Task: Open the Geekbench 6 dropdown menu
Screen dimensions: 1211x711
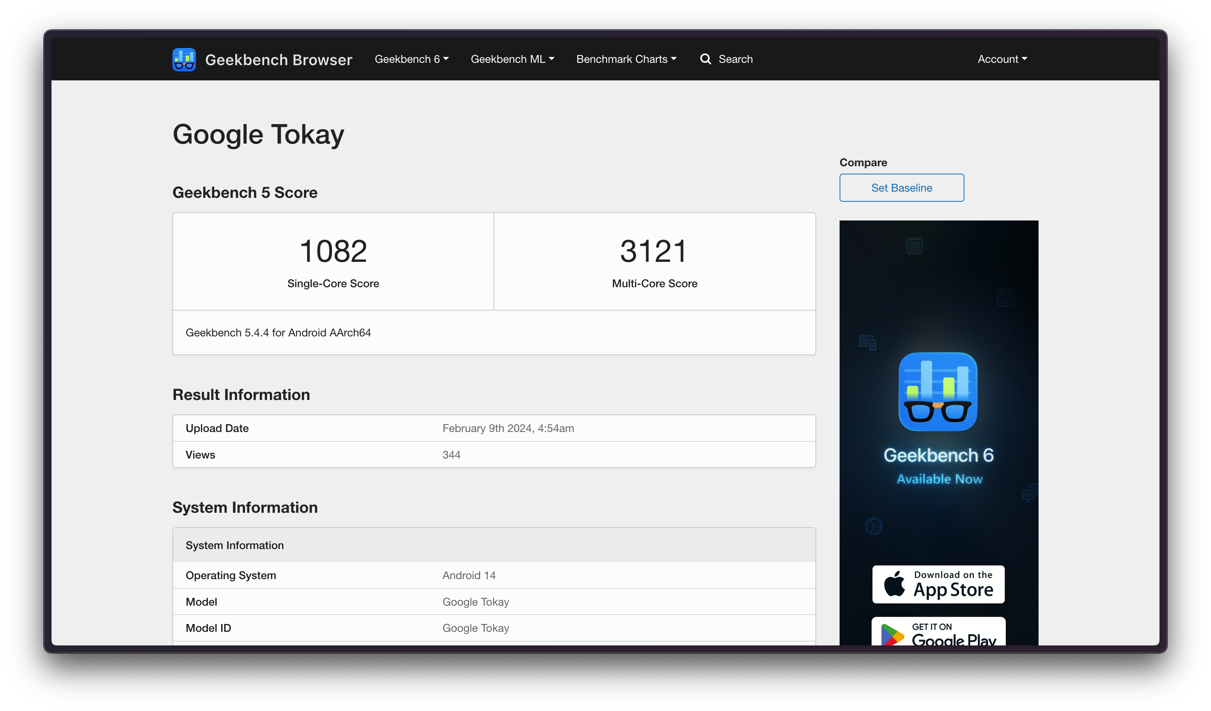Action: (411, 59)
